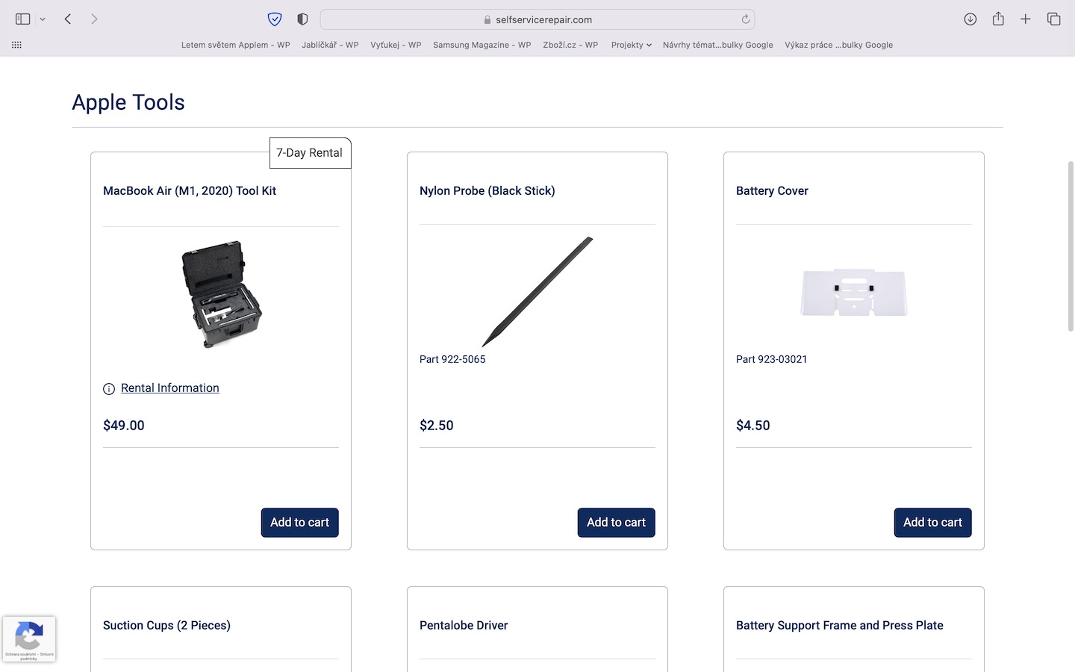Click the Part 922-5065 number
This screenshot has width=1075, height=672.
click(x=452, y=359)
